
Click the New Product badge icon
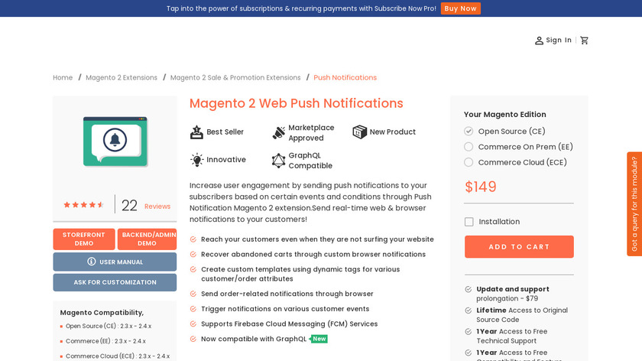pyautogui.click(x=360, y=132)
